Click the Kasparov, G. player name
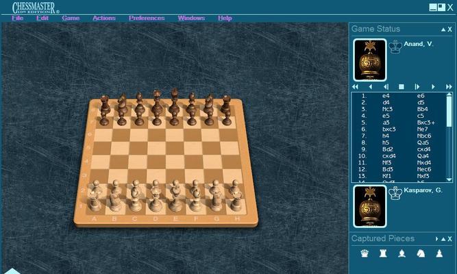 [x=423, y=190]
